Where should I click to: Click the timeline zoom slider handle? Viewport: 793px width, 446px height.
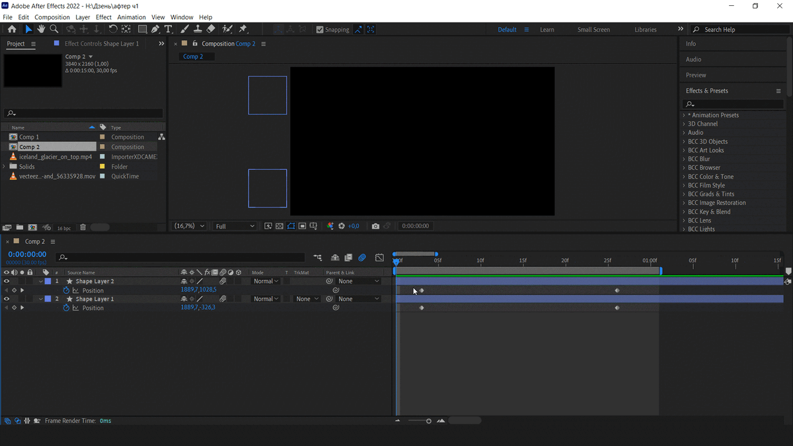click(429, 421)
